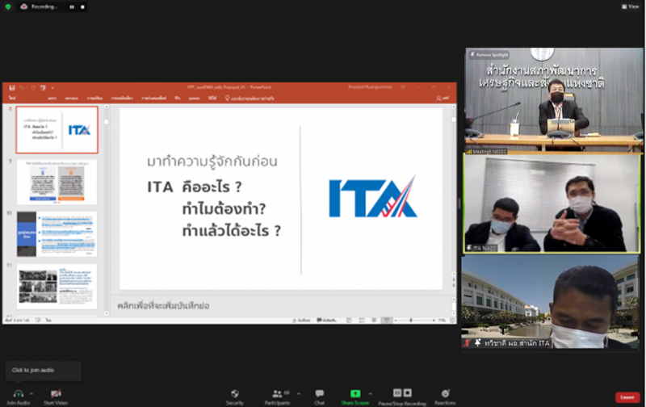
Task: Click the fit slide to window icon
Action: (x=452, y=320)
